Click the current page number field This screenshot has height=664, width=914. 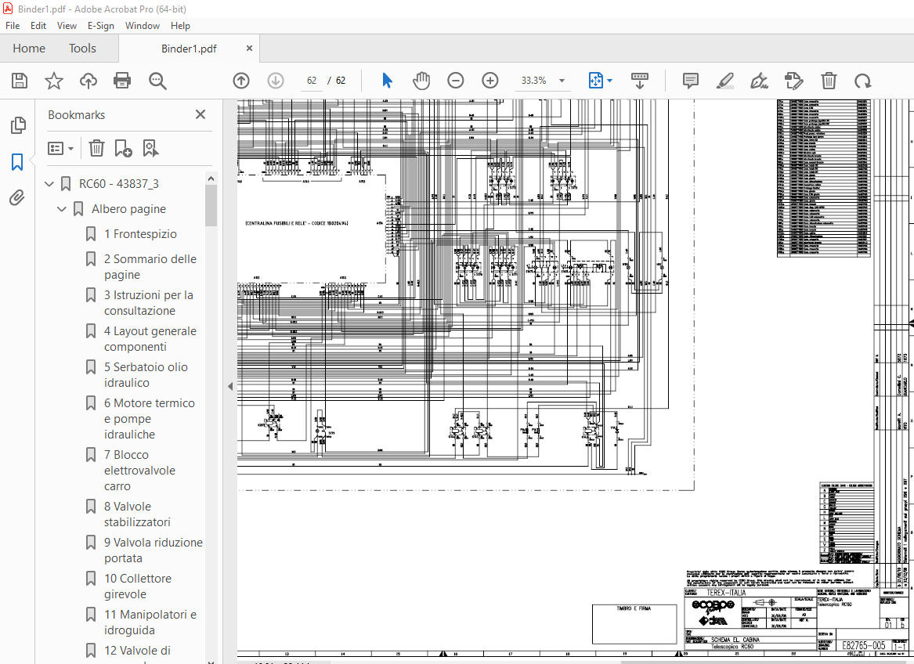312,81
